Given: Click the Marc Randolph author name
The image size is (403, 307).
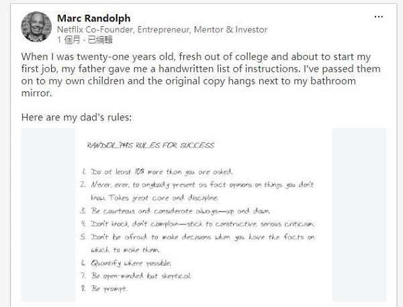Looking at the screenshot, I should 94,18.
